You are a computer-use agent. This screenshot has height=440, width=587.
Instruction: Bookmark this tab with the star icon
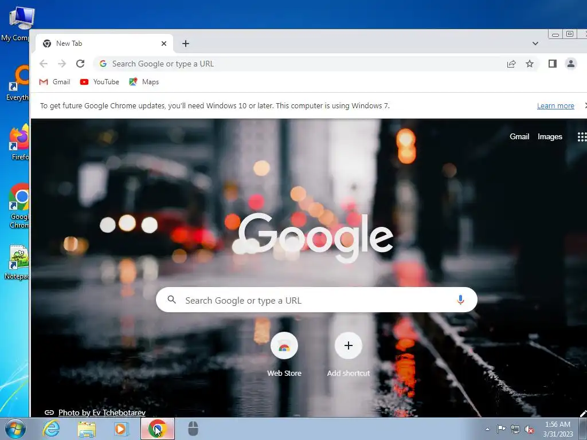(529, 64)
